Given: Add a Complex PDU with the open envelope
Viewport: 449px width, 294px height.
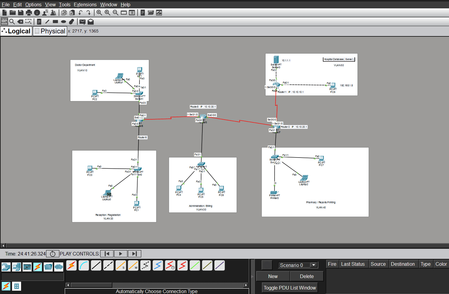Looking at the screenshot, I should point(91,22).
